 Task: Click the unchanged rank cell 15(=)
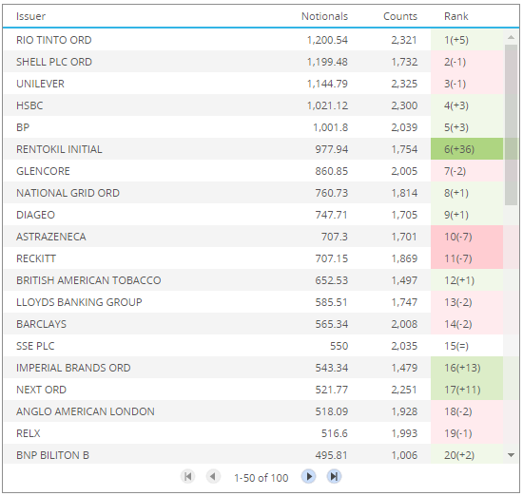[x=467, y=346]
